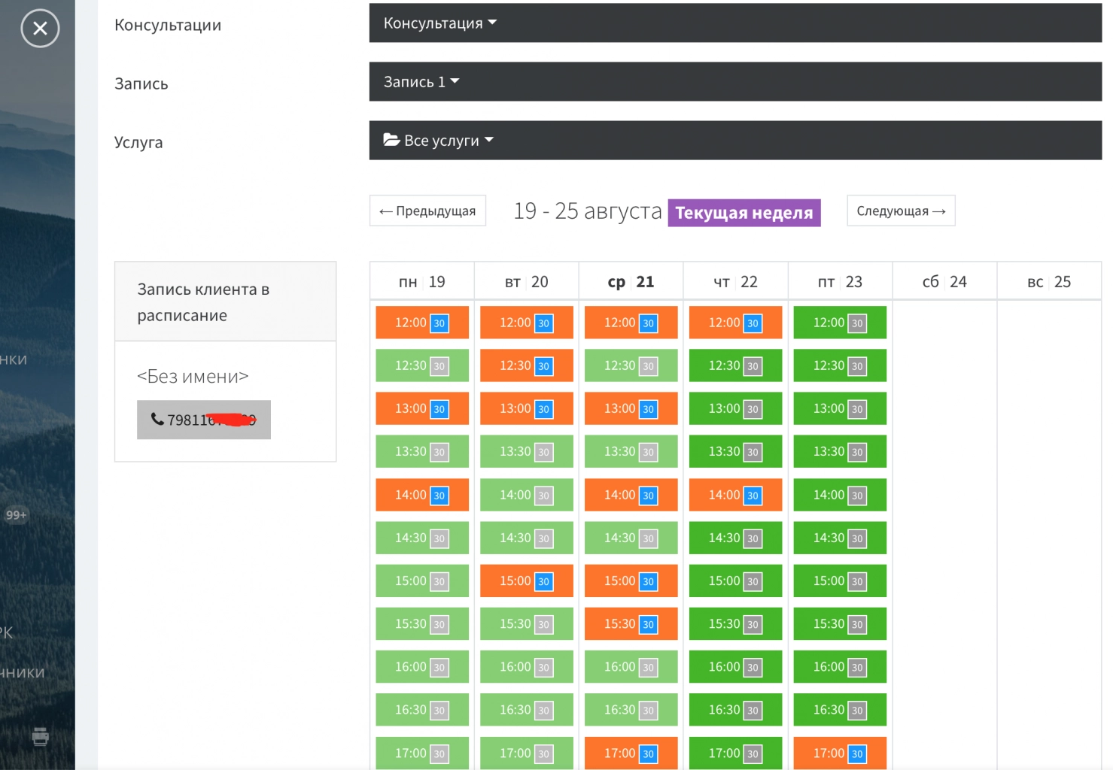Pick the orange Tuesday 15:00 time slot
Image resolution: width=1113 pixels, height=770 pixels.
515,581
